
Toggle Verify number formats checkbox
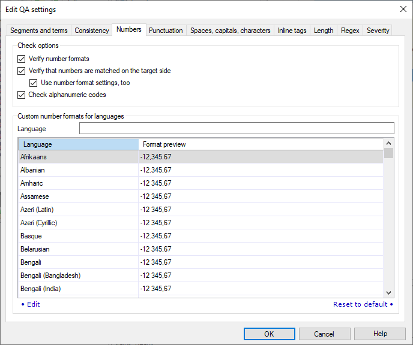22,59
